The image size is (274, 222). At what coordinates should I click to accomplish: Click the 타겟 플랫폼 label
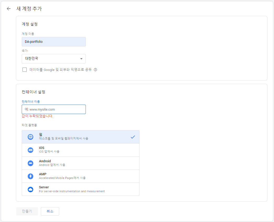29,125
